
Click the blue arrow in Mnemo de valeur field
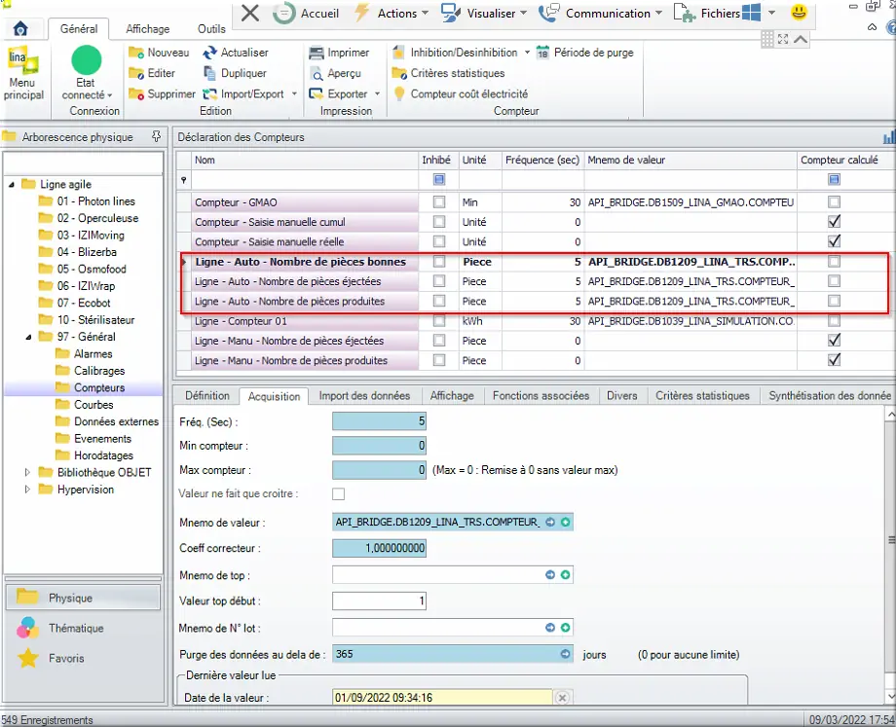point(550,522)
